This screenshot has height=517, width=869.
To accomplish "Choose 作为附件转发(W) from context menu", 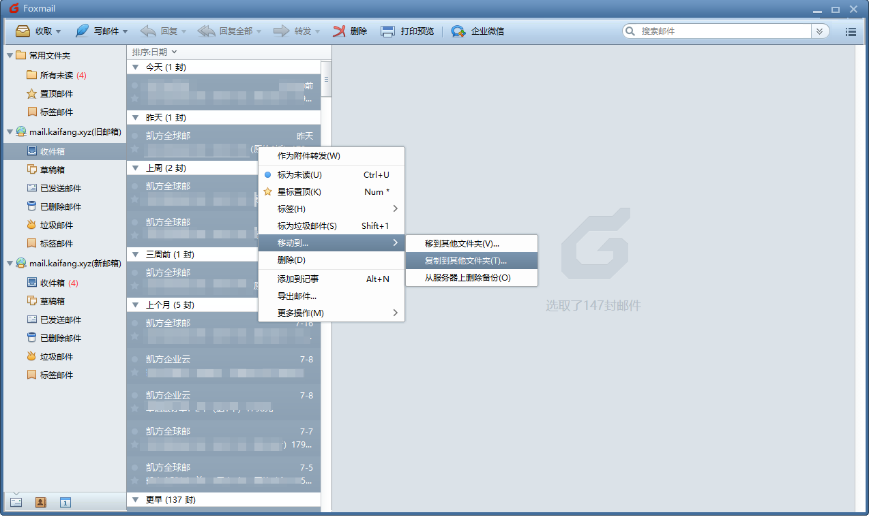I will point(332,156).
